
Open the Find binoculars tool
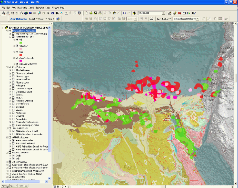click(x=57, y=13)
